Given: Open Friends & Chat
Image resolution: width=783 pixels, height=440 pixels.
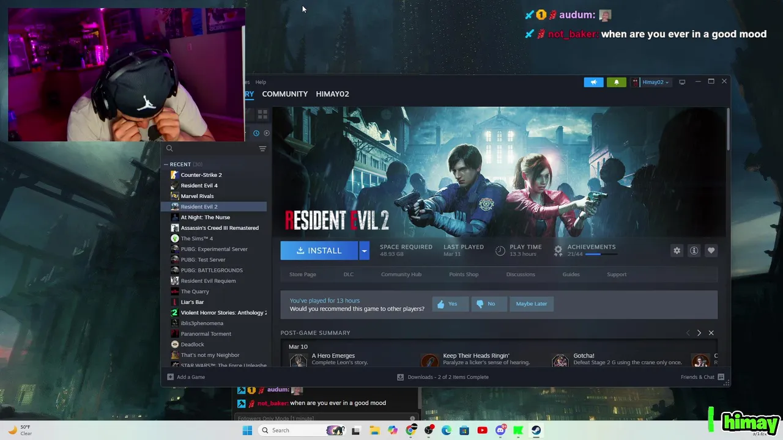Looking at the screenshot, I should pyautogui.click(x=702, y=377).
